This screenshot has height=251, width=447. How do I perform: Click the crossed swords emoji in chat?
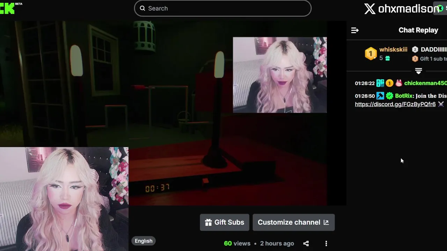[441, 104]
